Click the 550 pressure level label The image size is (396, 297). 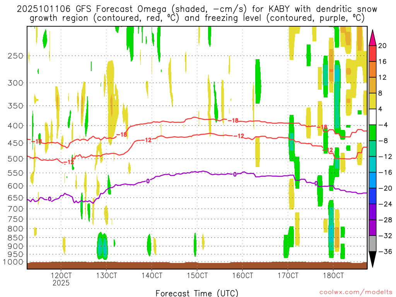15,173
